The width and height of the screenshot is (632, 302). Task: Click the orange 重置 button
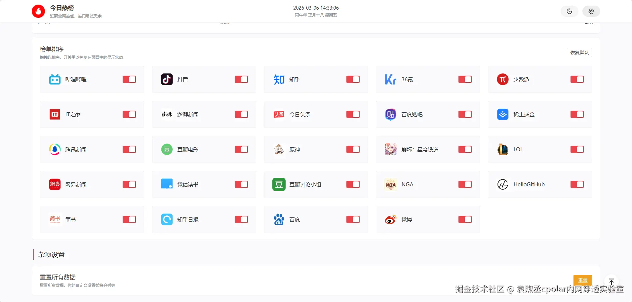click(583, 281)
